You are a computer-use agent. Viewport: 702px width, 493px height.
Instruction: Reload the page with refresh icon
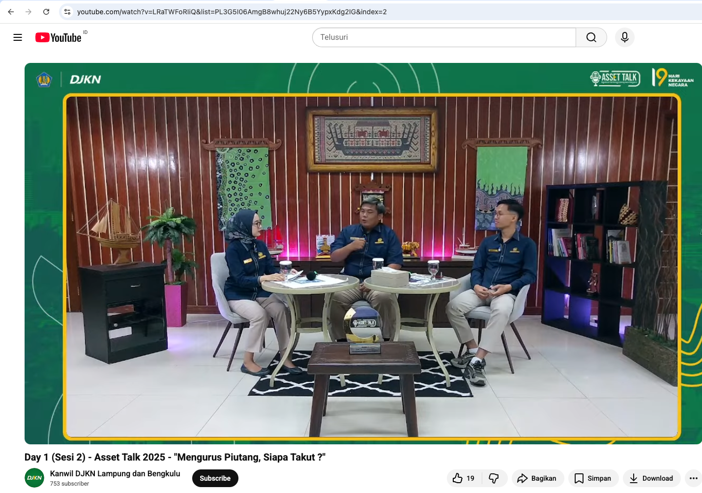coord(46,12)
